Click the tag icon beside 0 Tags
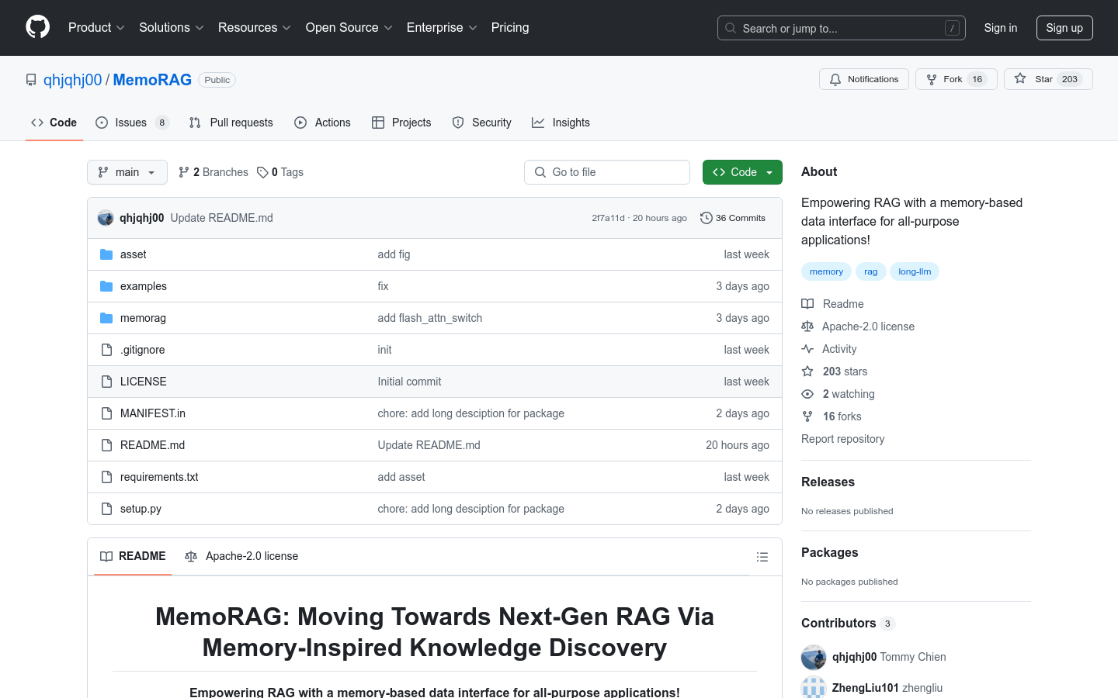 [x=262, y=172]
